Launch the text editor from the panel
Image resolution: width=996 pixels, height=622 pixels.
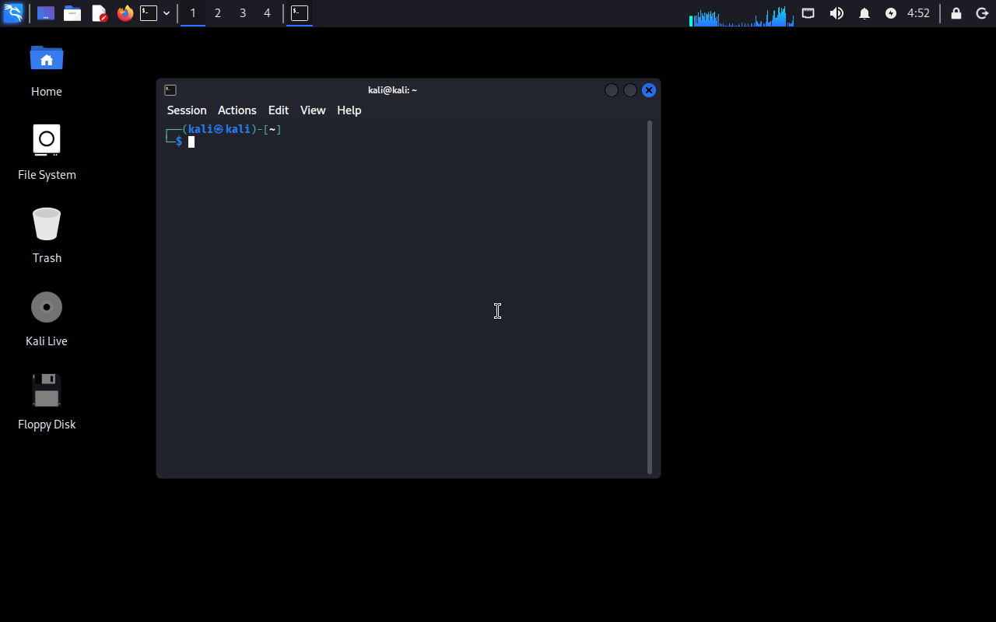point(99,13)
